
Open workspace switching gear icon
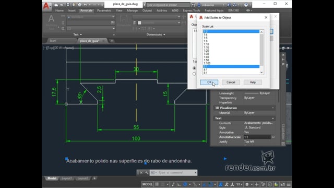pyautogui.click(x=247, y=184)
